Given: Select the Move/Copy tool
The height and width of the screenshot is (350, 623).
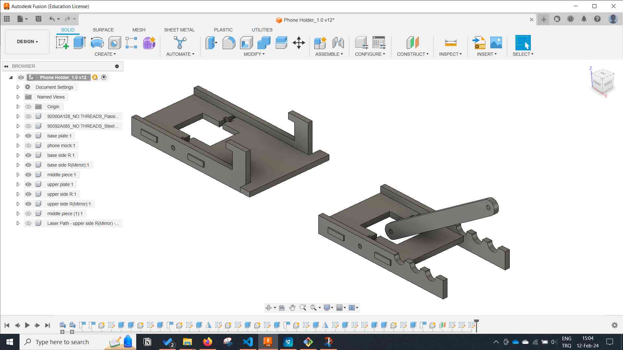Looking at the screenshot, I should coord(299,42).
